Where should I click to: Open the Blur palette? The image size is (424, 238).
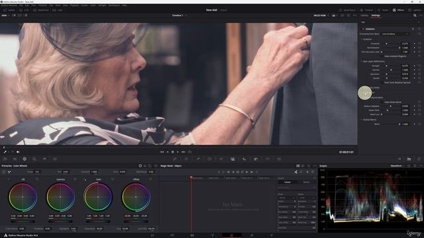click(244, 159)
